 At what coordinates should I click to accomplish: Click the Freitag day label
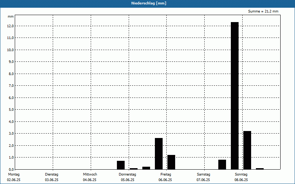(166, 174)
